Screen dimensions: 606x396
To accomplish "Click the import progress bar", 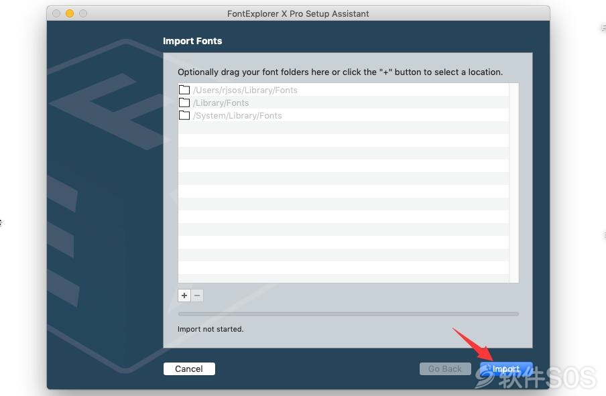I will tap(348, 314).
